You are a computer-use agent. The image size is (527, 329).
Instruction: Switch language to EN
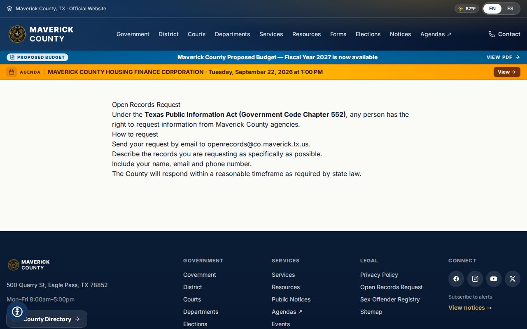[x=492, y=9]
